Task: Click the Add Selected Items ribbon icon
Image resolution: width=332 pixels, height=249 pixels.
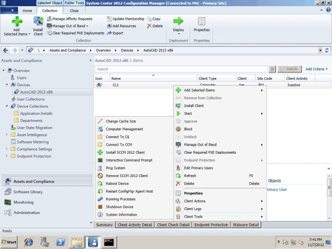Action: tap(17, 21)
